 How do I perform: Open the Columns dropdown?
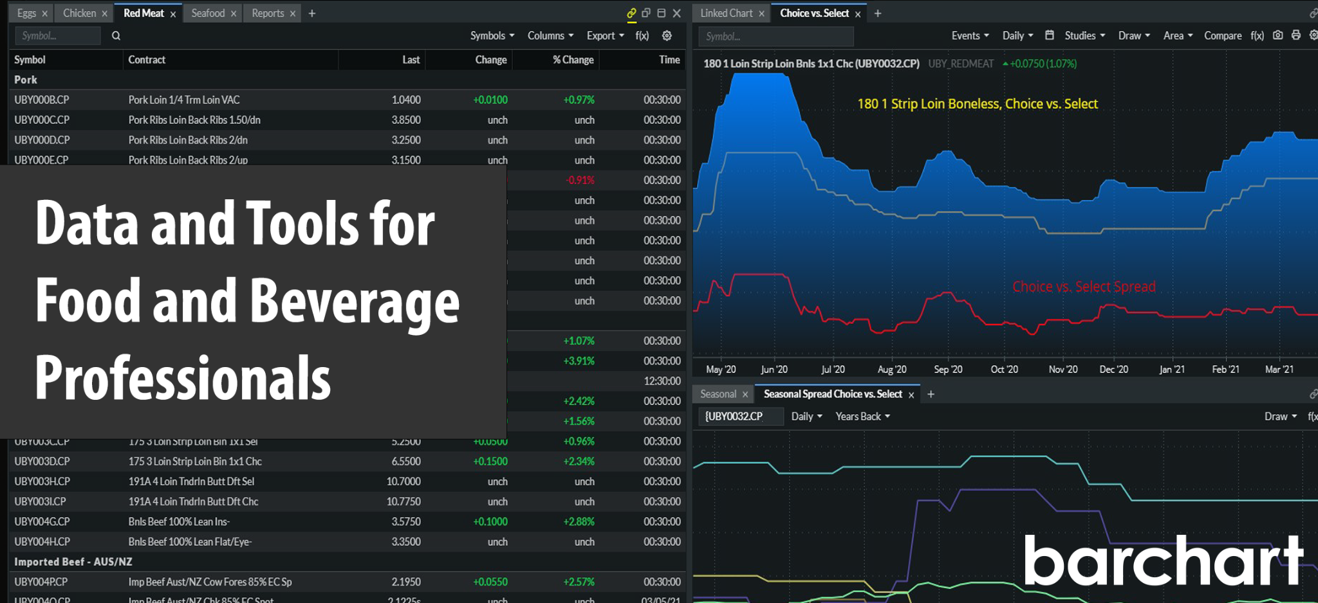click(551, 36)
